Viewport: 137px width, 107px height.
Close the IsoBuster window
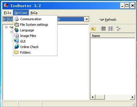click(132, 6)
